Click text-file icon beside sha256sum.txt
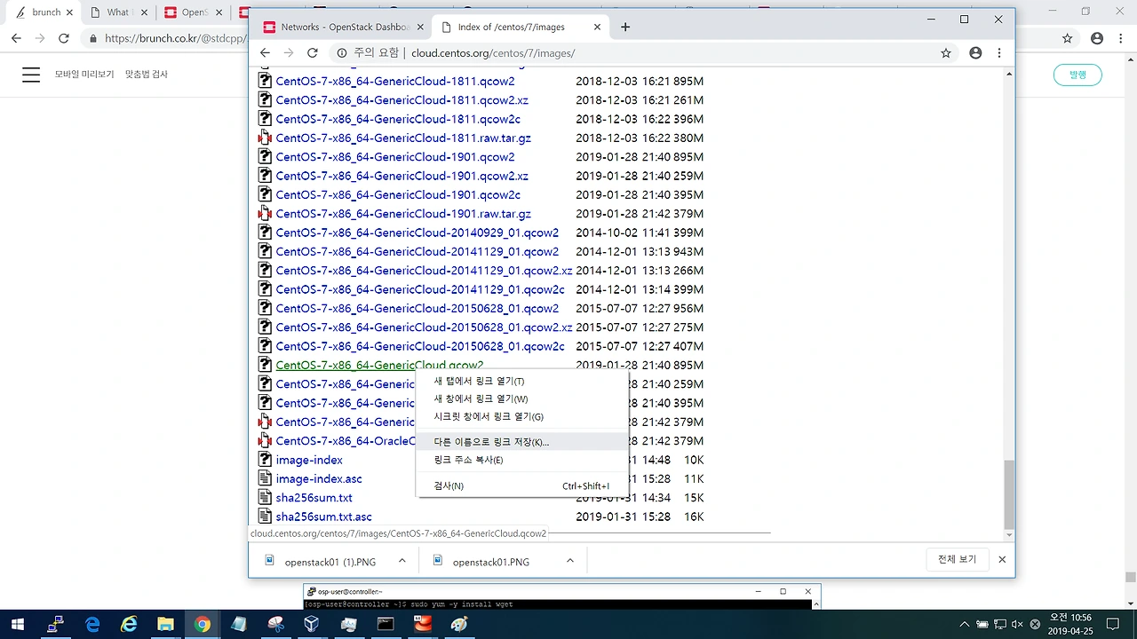 (265, 497)
